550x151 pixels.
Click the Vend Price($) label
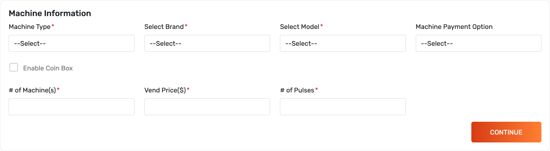(x=165, y=90)
